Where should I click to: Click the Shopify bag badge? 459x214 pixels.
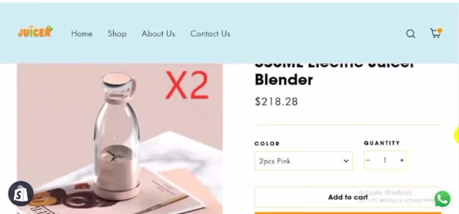[21, 194]
